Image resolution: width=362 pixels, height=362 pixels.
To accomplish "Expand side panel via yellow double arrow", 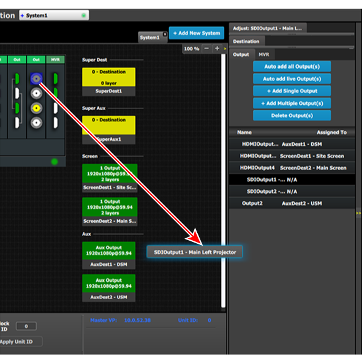I will 358,213.
